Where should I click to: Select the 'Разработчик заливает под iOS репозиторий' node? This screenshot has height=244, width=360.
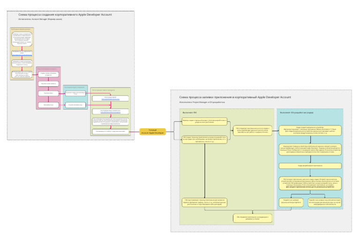[x=325, y=202]
